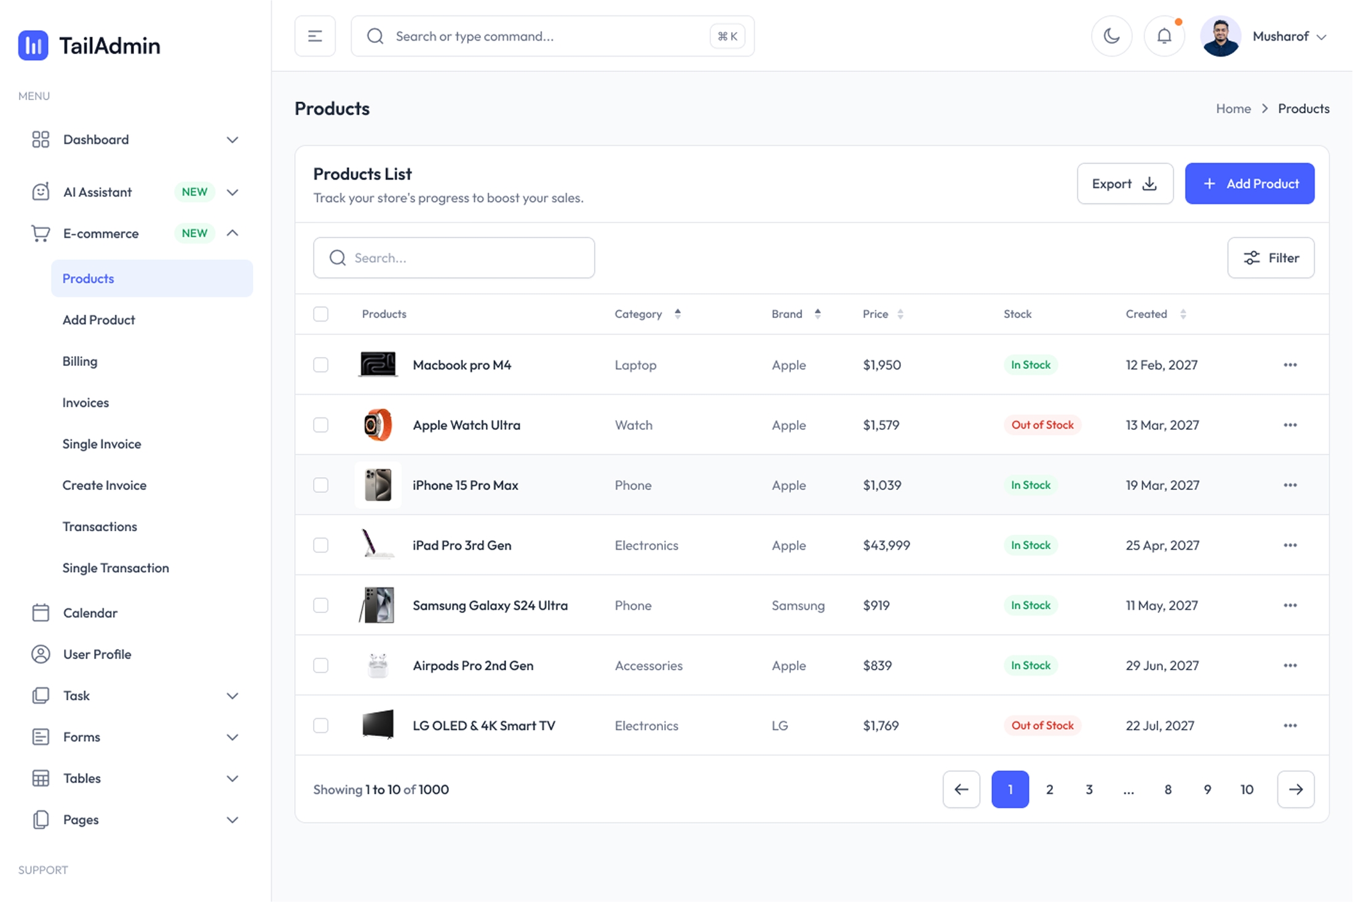This screenshot has height=902, width=1353.
Task: Open more options for iPad Pro 3rd Gen
Action: [1290, 545]
